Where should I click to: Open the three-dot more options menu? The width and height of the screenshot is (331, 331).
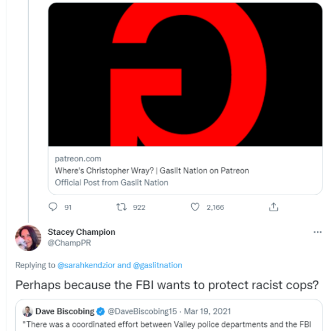point(317,232)
